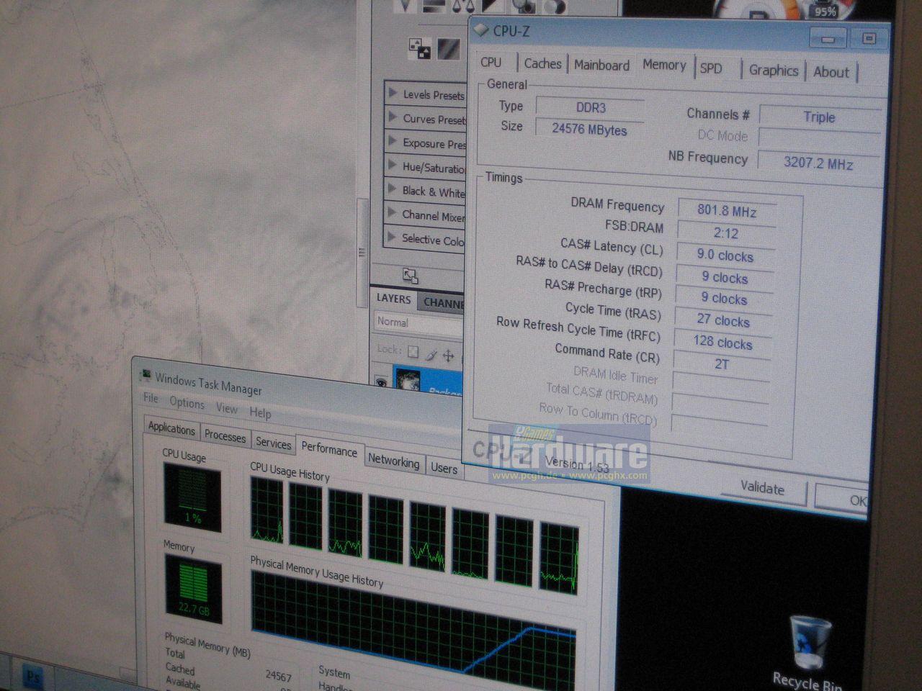This screenshot has height=691, width=922.
Task: Click the CPU Usage 1% gauge
Action: tap(192, 497)
